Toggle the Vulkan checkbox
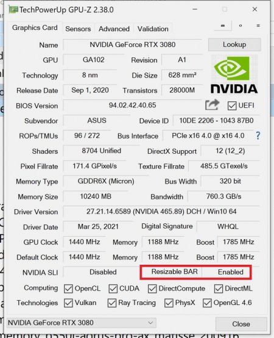Screen dimensions: 274x338 (x=68, y=303)
